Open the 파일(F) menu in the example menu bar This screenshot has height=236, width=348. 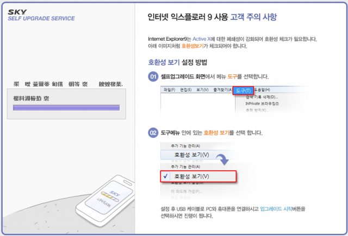[169, 90]
